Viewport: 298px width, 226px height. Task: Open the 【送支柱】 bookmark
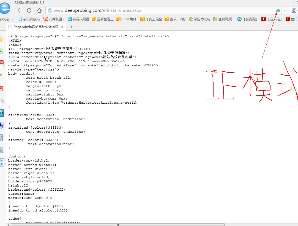pos(272,19)
